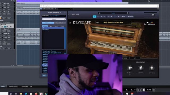Switch to the Type column tab
The image size is (170, 95).
click(51, 26)
